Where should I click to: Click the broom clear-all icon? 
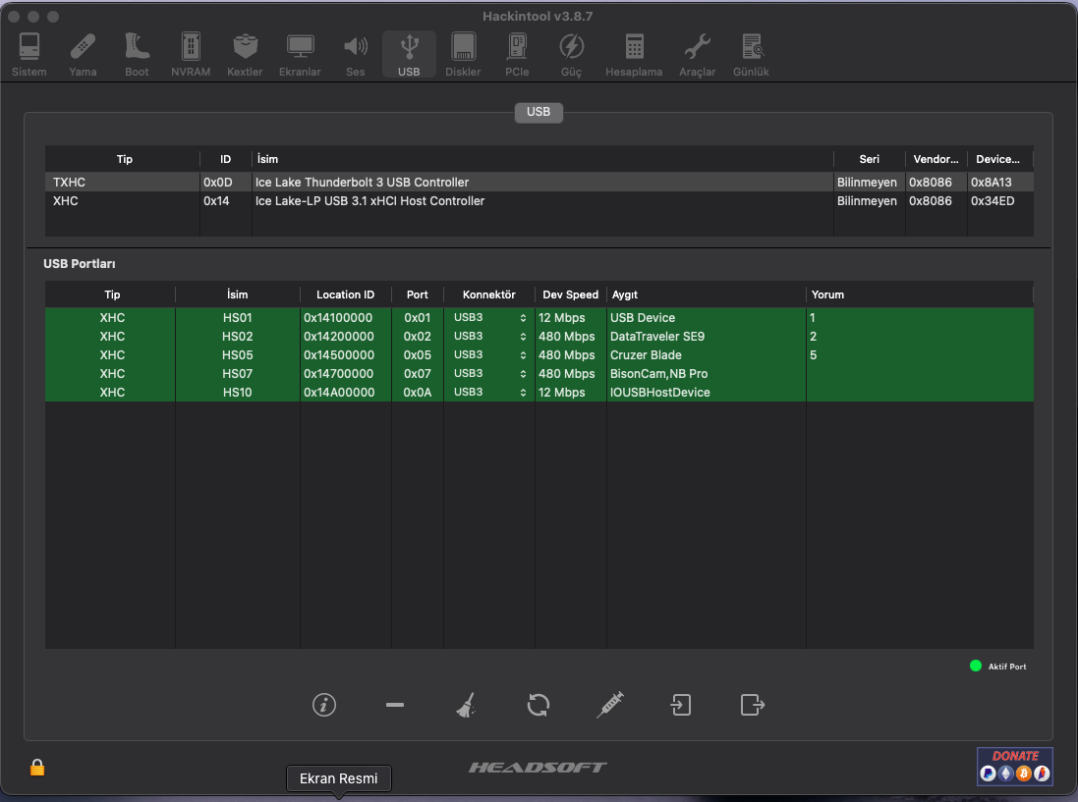[466, 705]
